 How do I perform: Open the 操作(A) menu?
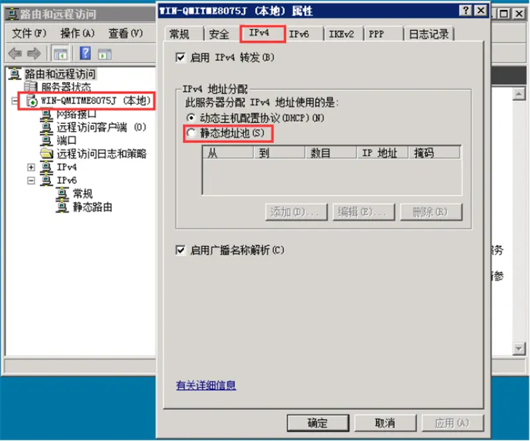78,33
